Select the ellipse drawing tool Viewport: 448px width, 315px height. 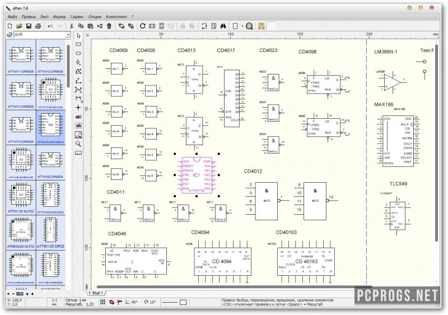(78, 53)
